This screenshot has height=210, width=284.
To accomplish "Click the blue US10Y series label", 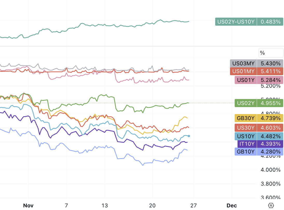I will (246, 136).
